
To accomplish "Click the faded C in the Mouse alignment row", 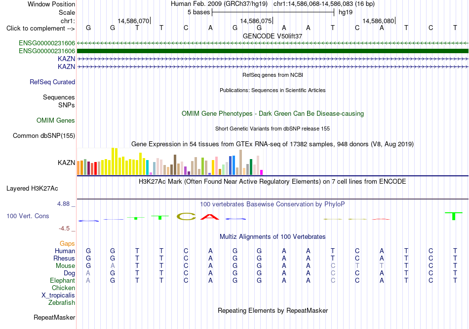I will [x=333, y=266].
